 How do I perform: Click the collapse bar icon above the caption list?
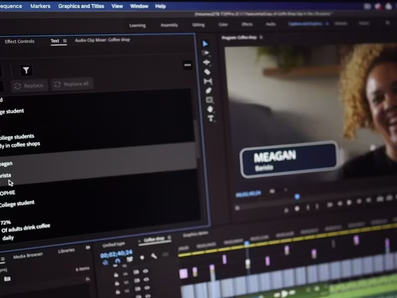188,65
